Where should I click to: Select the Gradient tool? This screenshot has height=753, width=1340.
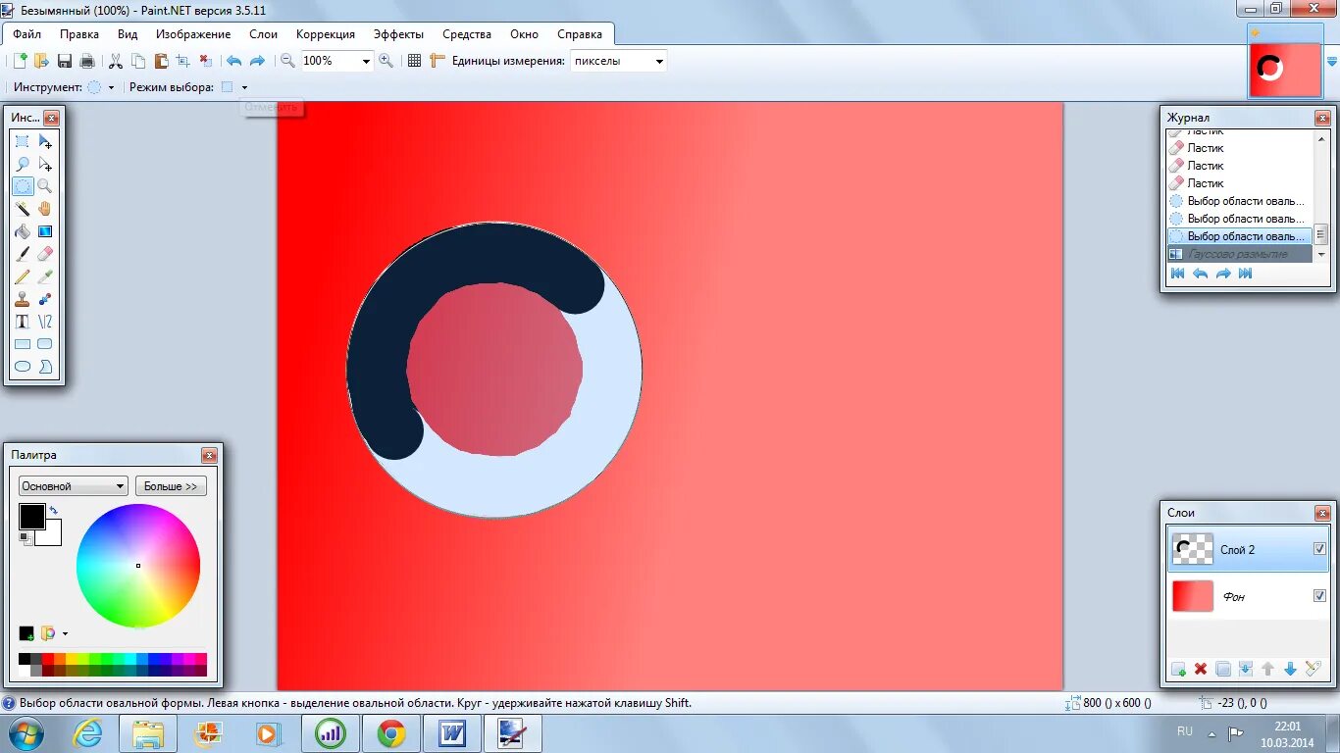point(45,231)
